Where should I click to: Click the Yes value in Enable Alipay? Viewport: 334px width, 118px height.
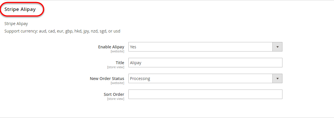tap(133, 47)
